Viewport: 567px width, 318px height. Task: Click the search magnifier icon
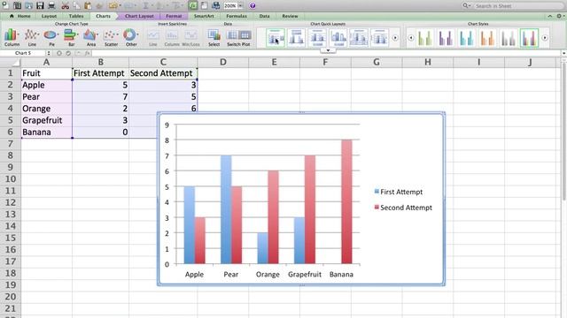coord(465,6)
